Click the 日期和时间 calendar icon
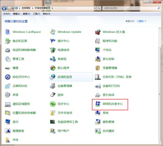 pos(8,86)
